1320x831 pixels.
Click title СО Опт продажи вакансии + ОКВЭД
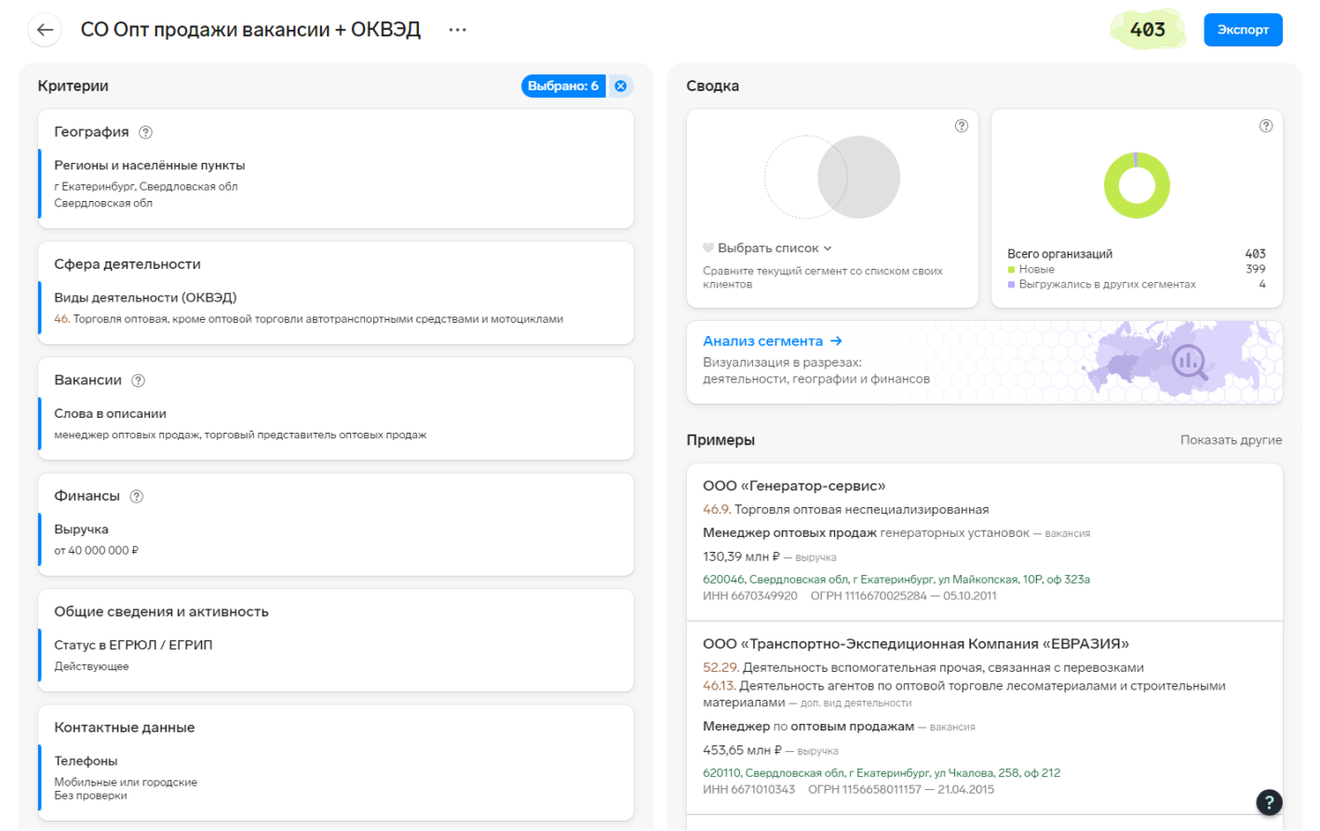(250, 30)
